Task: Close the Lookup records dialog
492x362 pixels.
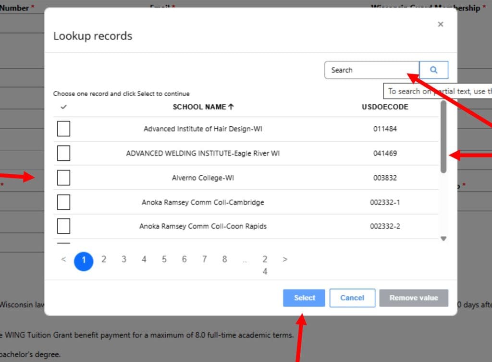Action: (x=440, y=24)
